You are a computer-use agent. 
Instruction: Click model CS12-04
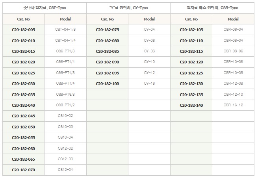pyautogui.click(x=65, y=170)
